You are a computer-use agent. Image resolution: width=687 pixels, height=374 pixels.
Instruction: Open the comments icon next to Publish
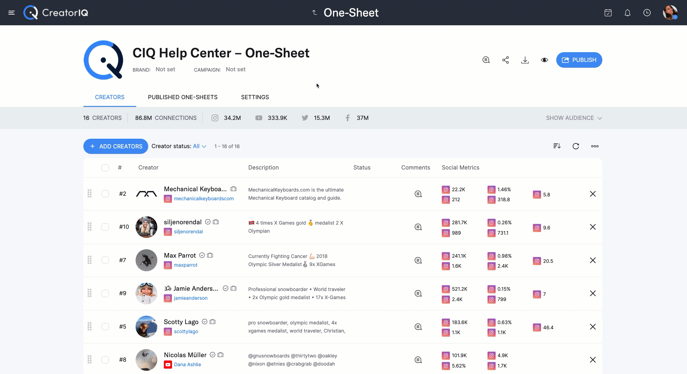pyautogui.click(x=486, y=60)
